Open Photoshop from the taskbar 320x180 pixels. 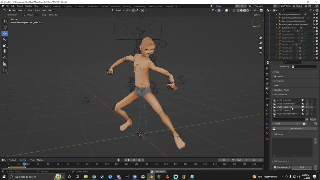(x=127, y=177)
